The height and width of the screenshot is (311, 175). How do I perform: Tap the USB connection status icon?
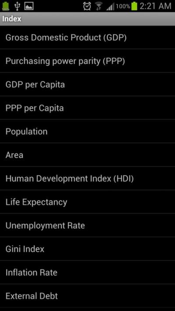click(17, 6)
